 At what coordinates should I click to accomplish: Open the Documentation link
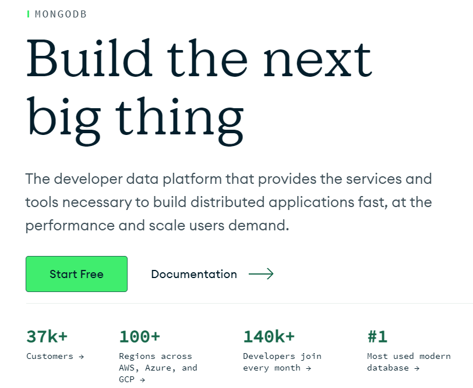(194, 274)
